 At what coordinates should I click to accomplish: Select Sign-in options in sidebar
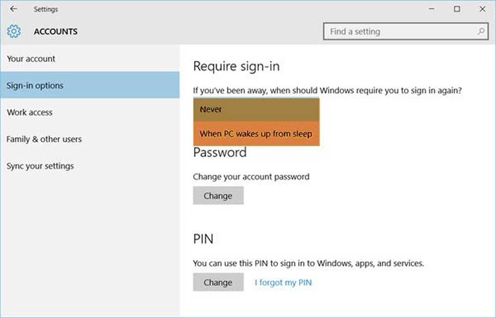click(x=90, y=85)
